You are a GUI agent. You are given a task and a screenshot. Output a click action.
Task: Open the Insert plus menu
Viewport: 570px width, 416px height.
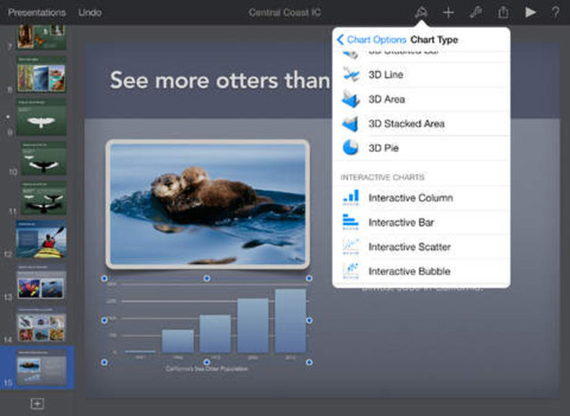pyautogui.click(x=448, y=12)
